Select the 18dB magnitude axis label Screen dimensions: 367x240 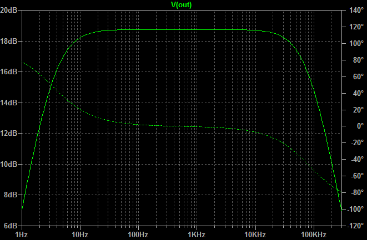pyautogui.click(x=9, y=42)
